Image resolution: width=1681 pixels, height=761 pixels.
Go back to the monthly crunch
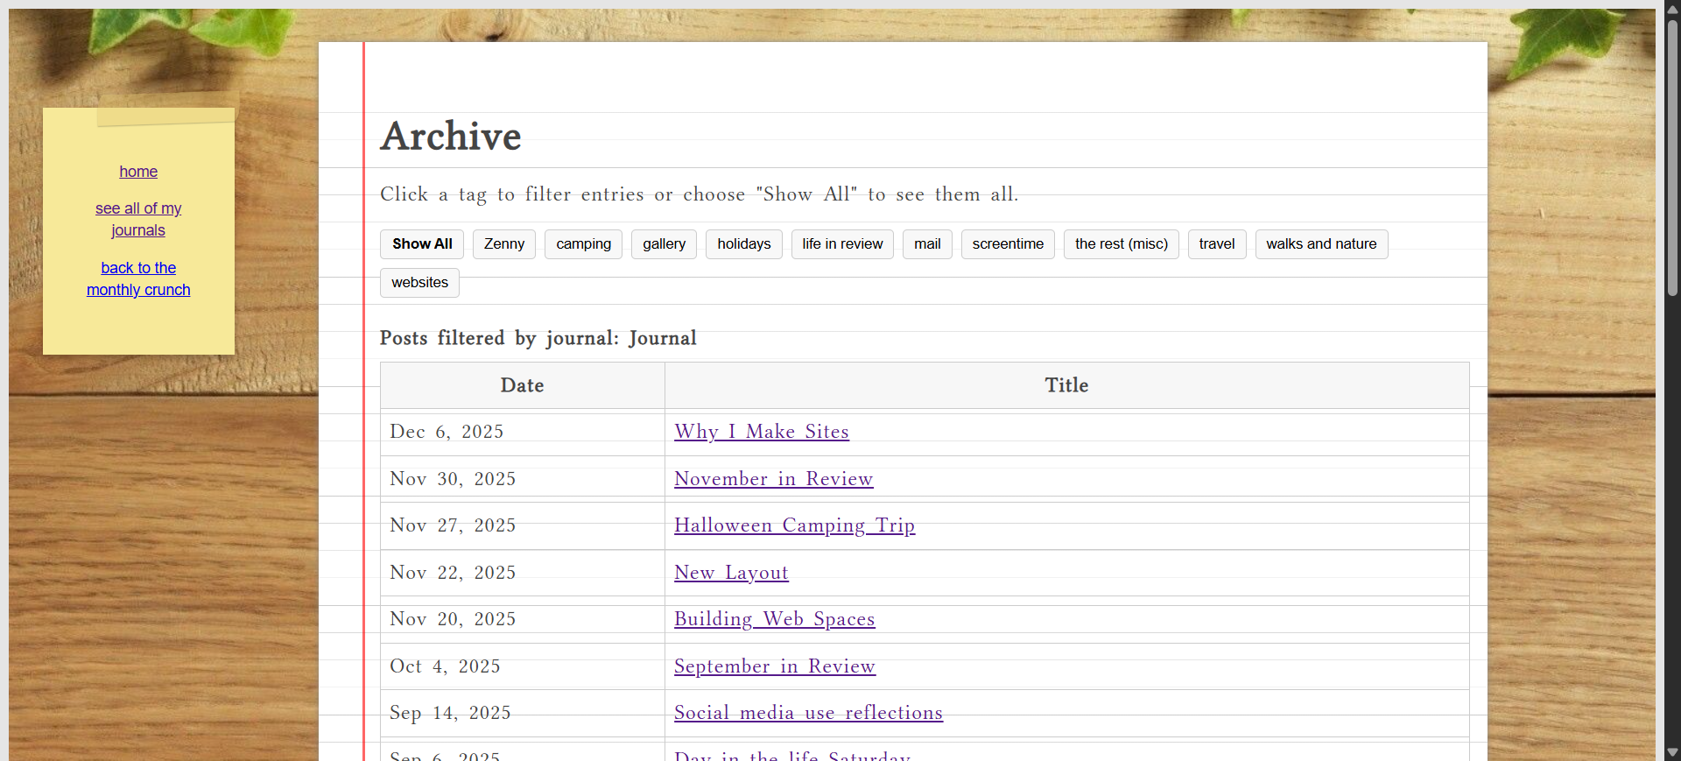pos(138,278)
